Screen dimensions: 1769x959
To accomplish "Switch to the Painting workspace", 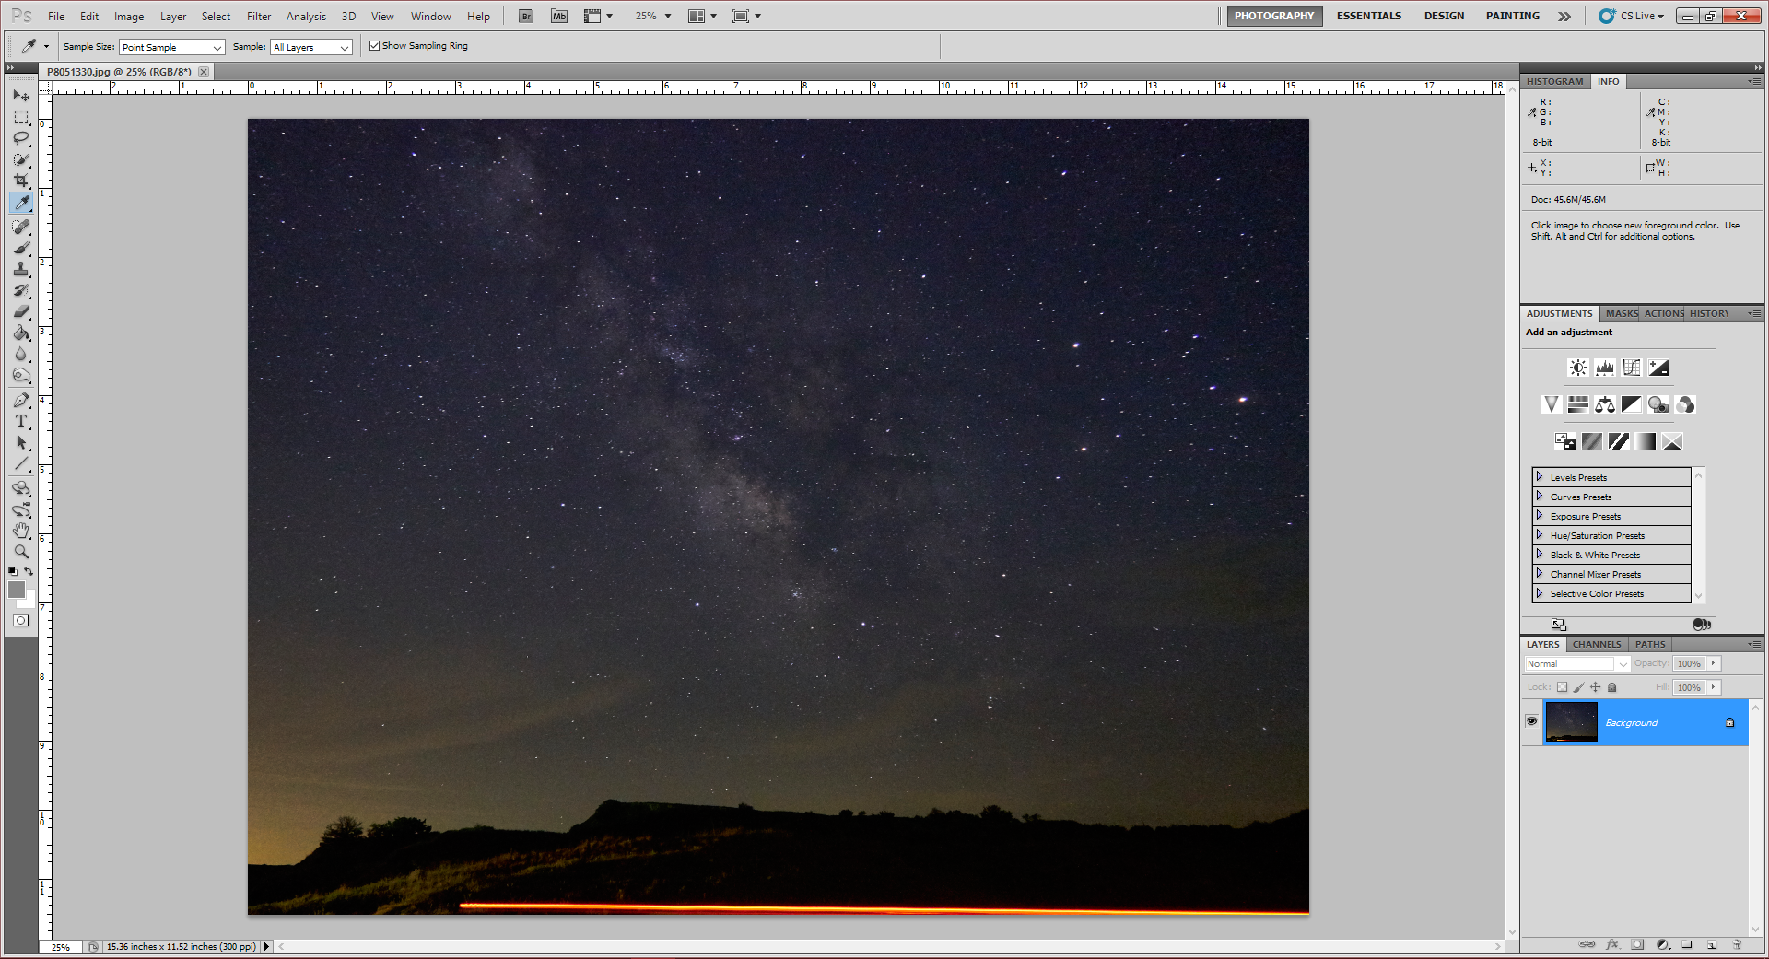I will coord(1513,16).
